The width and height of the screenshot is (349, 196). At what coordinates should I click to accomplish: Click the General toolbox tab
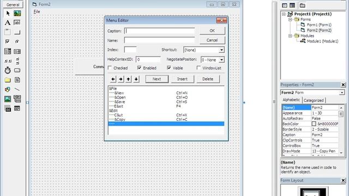(13, 4)
